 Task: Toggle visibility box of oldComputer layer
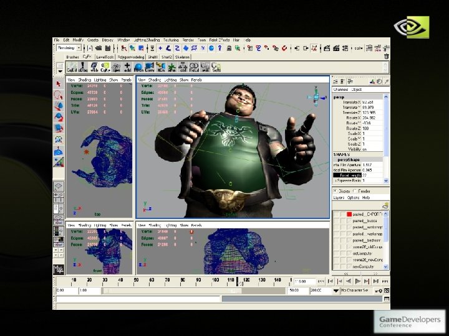(337, 253)
